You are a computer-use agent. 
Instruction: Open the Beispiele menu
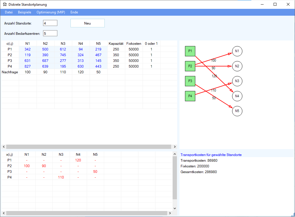pos(25,12)
